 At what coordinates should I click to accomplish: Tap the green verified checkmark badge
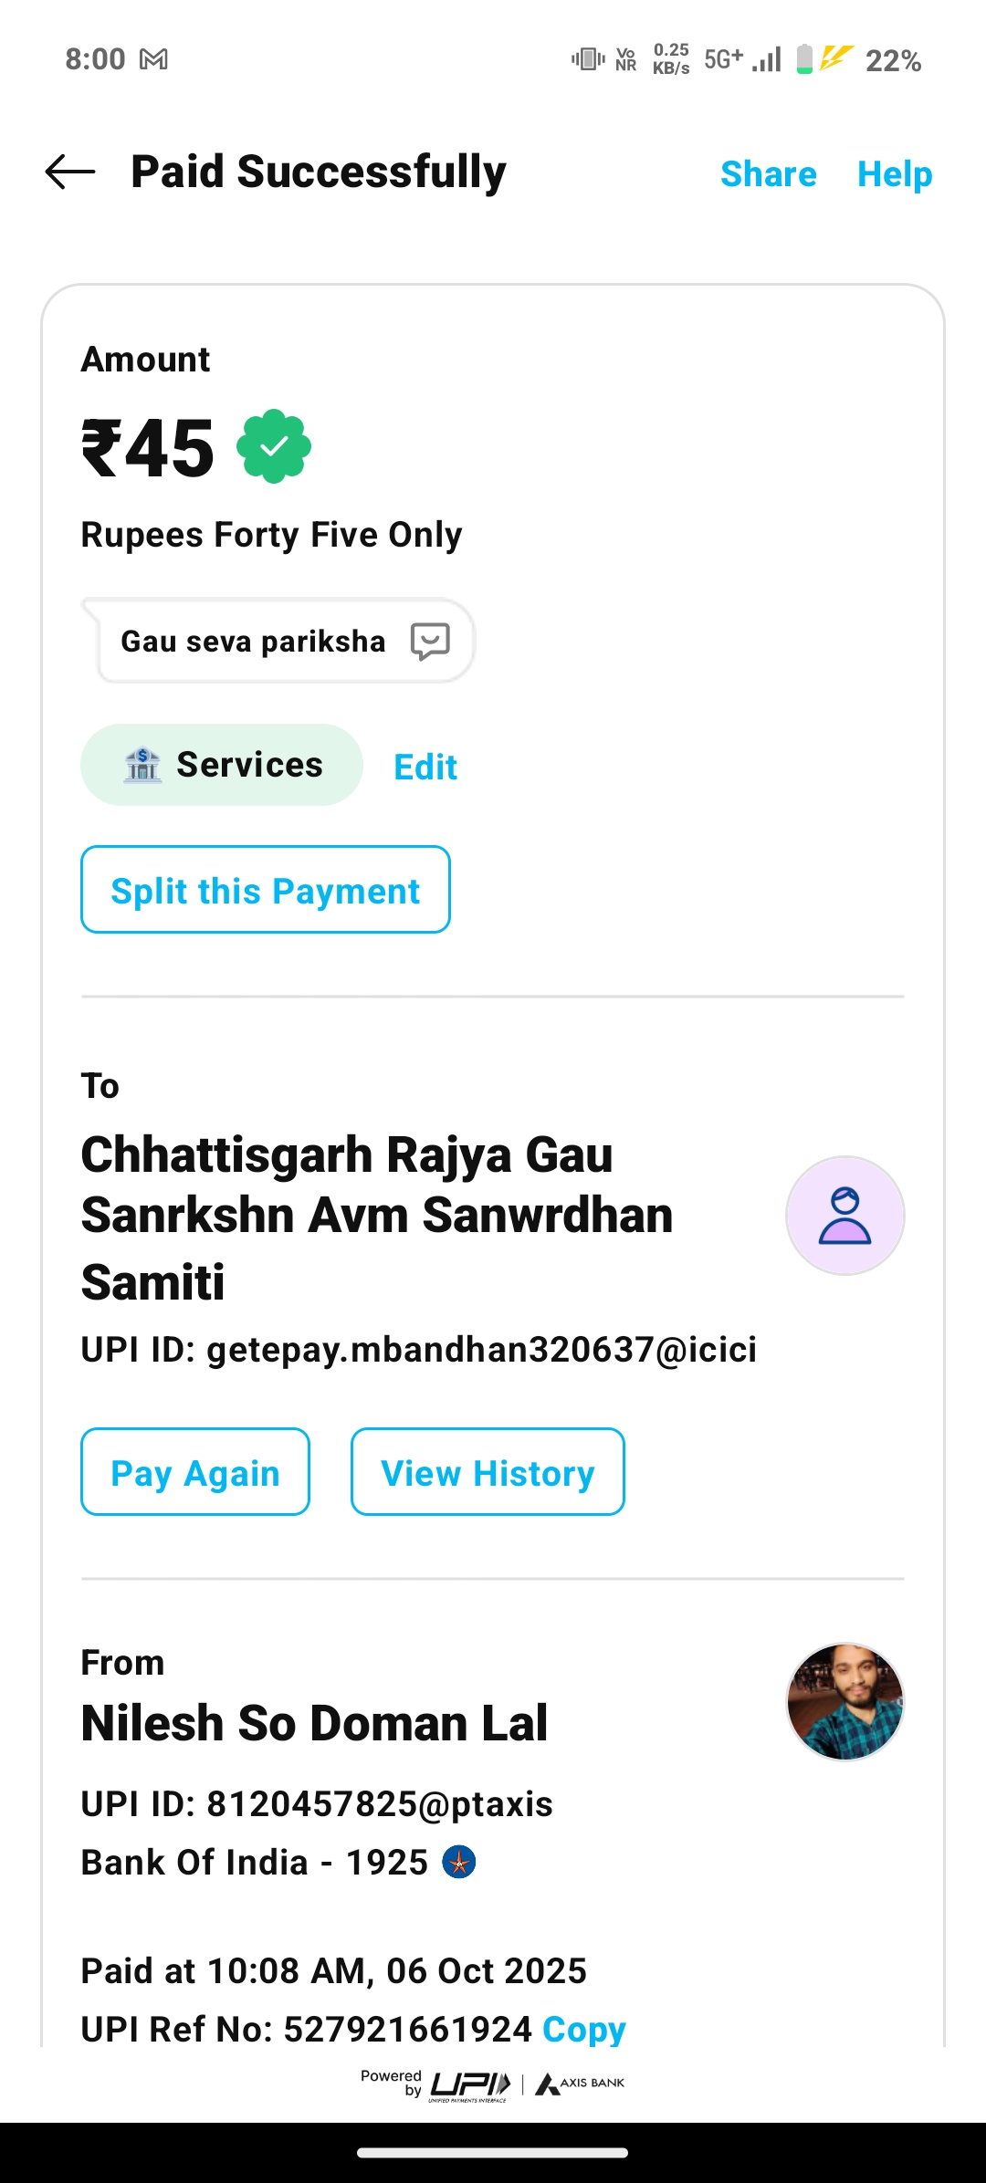274,446
